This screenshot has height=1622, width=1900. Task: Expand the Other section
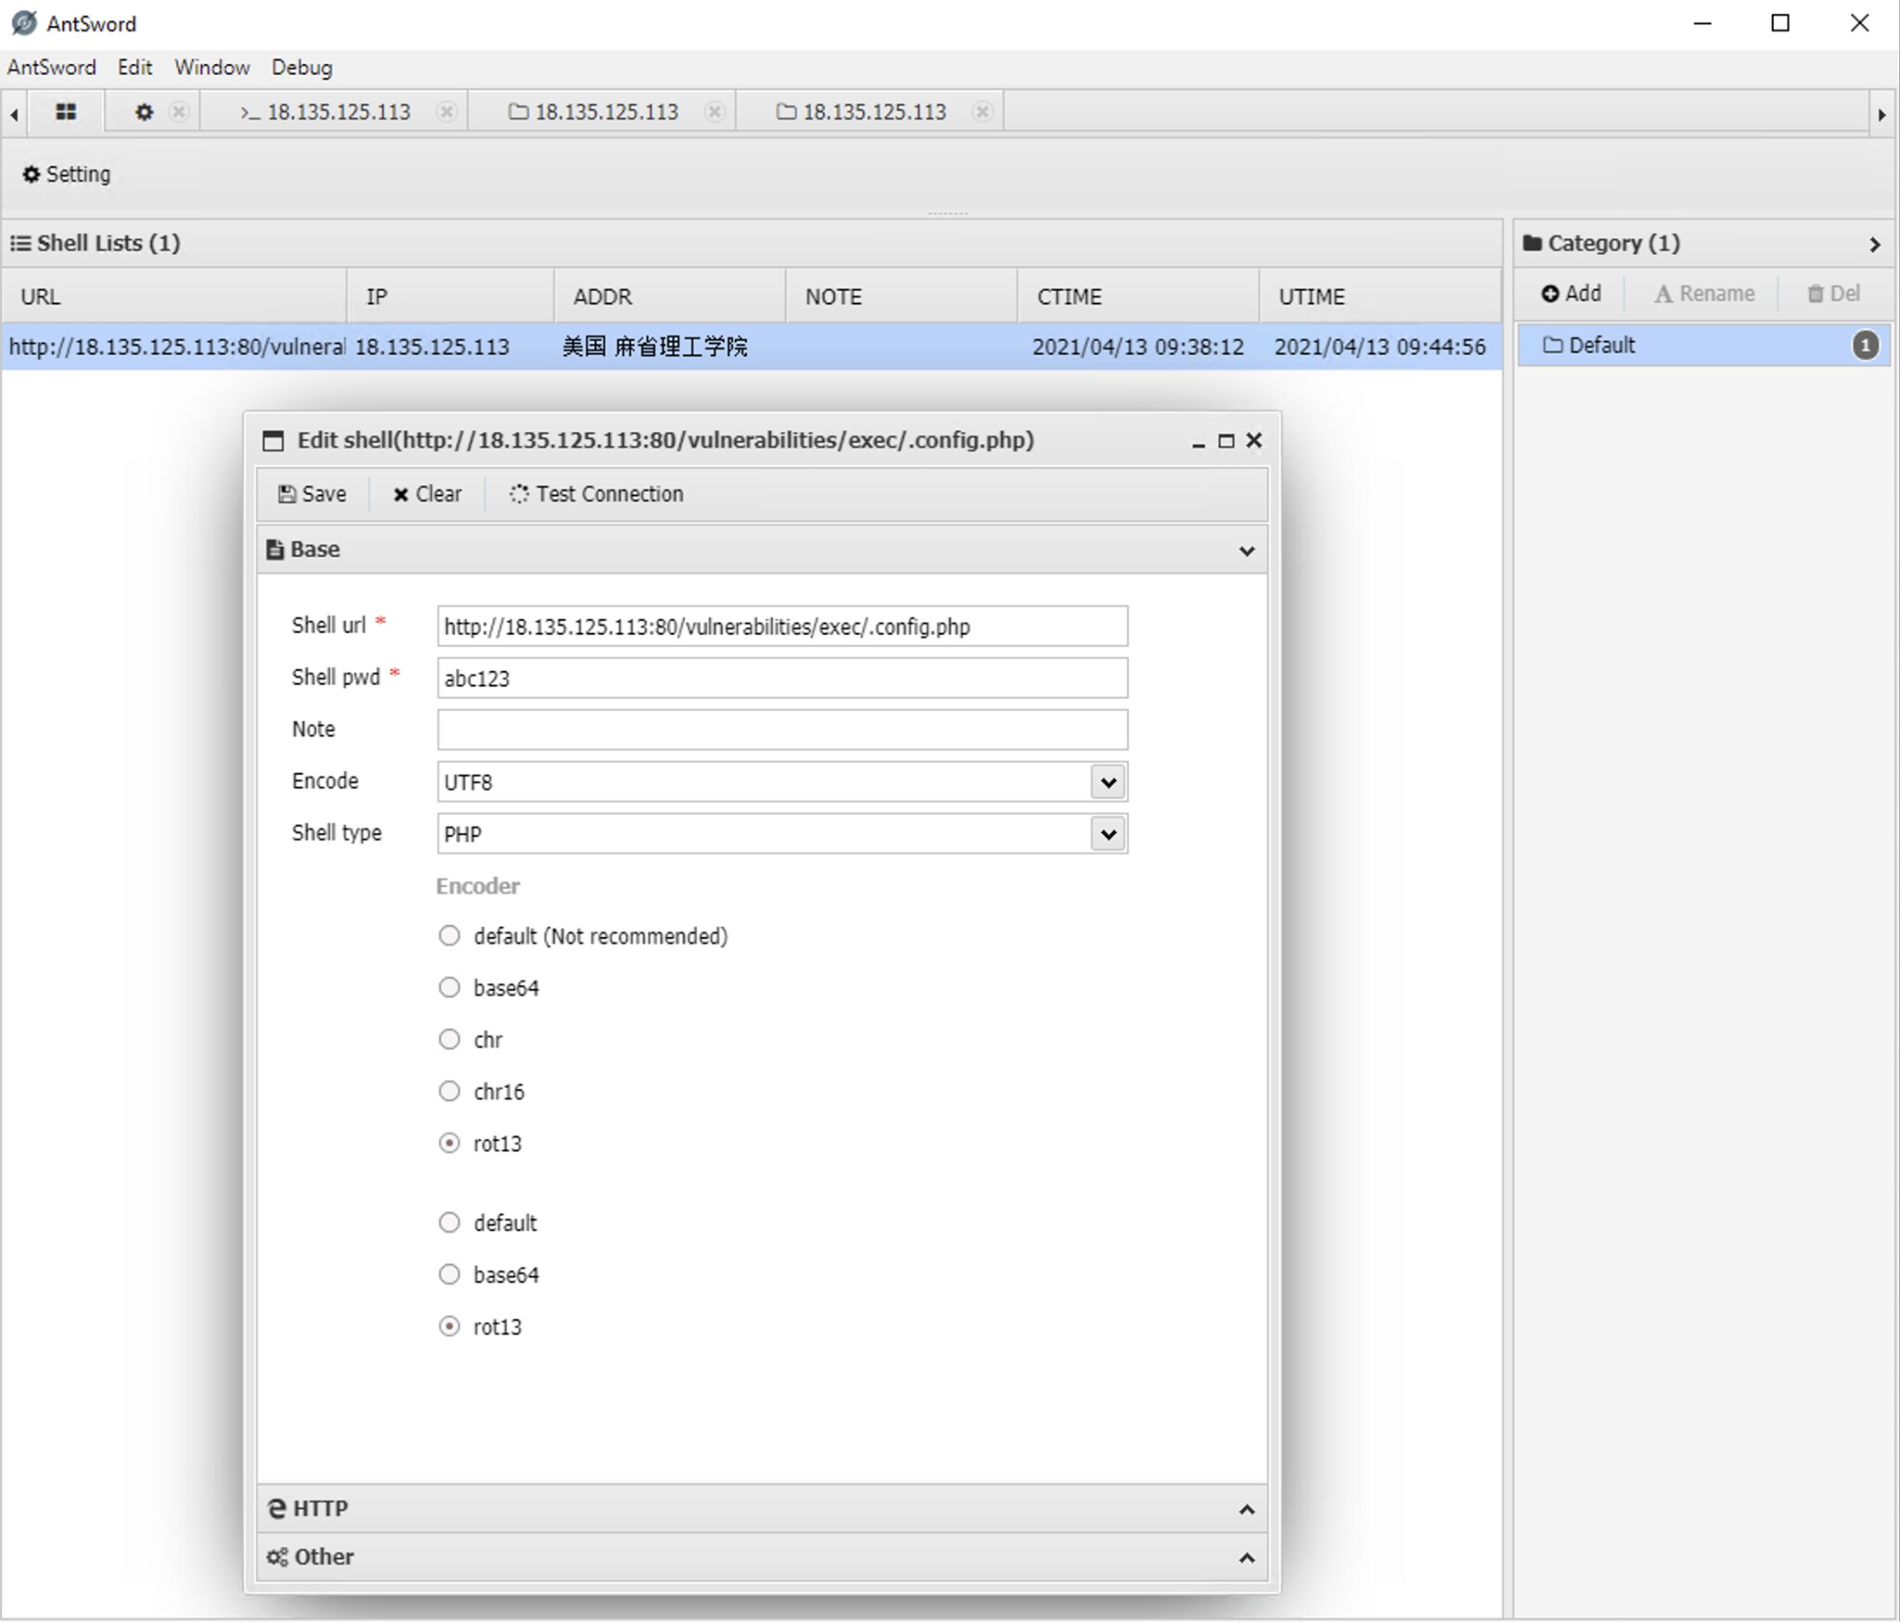pos(1247,1557)
